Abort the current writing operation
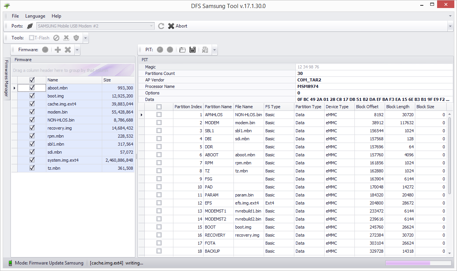This screenshot has width=457, height=271. click(x=178, y=26)
